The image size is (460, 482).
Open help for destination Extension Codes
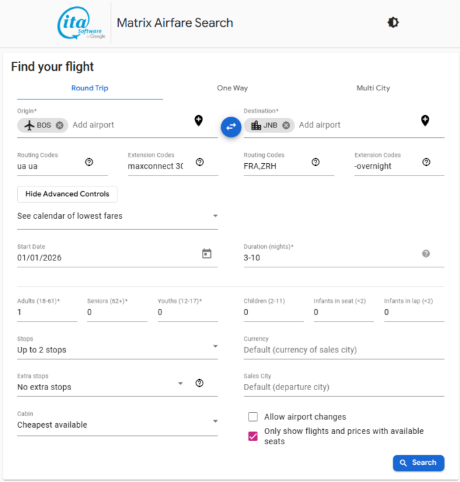pos(426,162)
